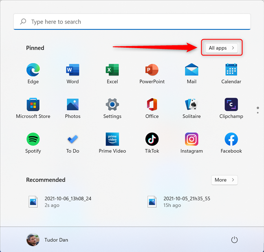Open the Settings gear app
The image size is (264, 252).
(x=112, y=108)
